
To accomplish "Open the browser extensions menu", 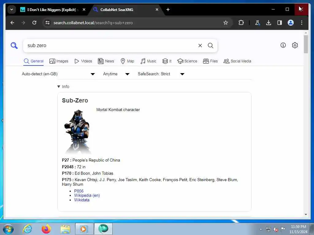I will coord(241,23).
